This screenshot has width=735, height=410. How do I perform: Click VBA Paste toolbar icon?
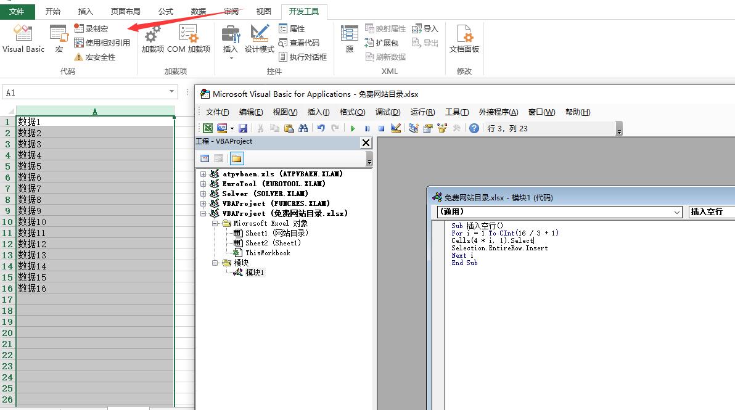(289, 128)
